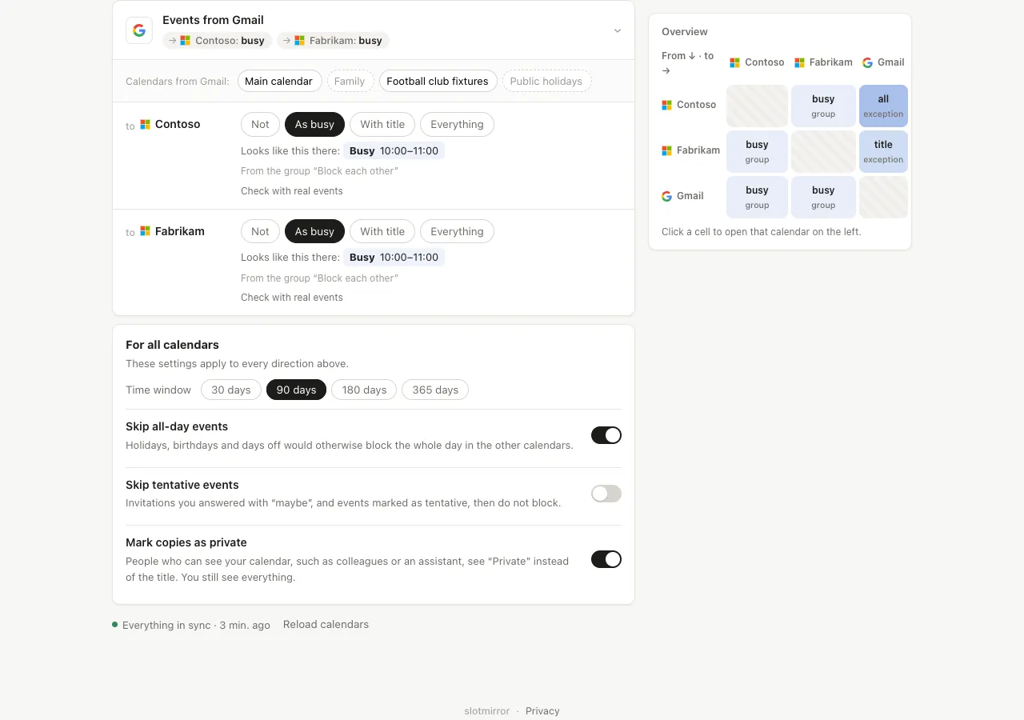Choose With title for Fabrikam
The image size is (1024, 720).
[x=382, y=231]
